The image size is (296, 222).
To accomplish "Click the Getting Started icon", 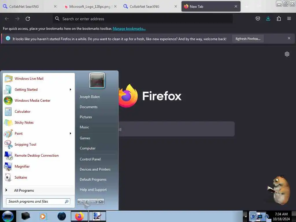I will click(x=8, y=90).
